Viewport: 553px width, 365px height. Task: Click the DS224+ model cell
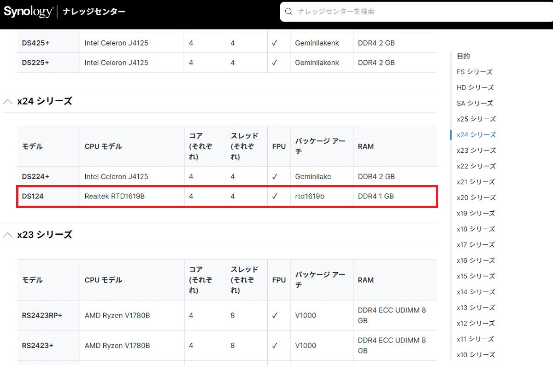pos(49,176)
